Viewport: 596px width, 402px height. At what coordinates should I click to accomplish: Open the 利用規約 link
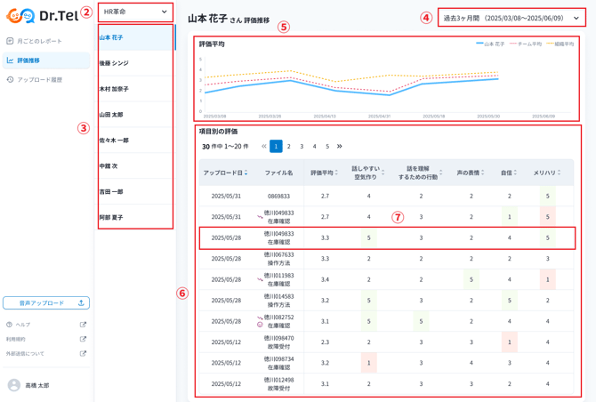pyautogui.click(x=16, y=339)
